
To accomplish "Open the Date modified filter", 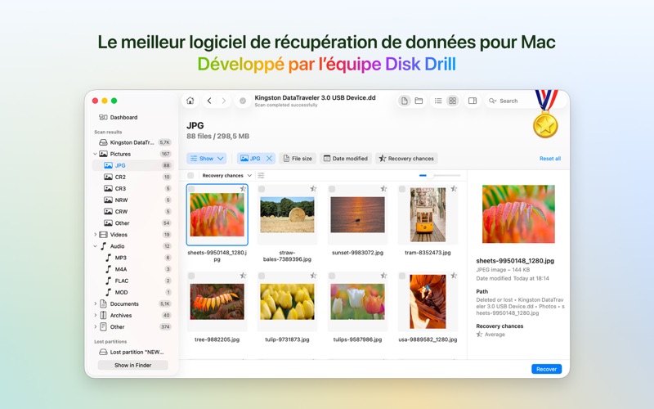I will coord(346,159).
